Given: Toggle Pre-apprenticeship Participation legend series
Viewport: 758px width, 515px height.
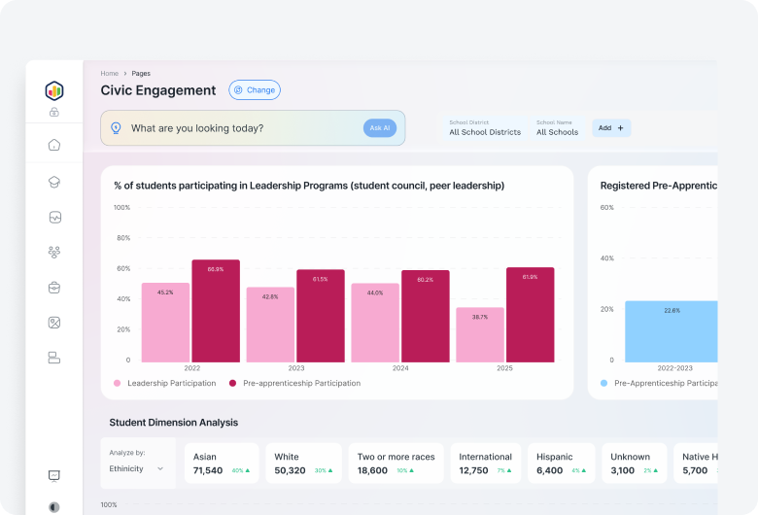Looking at the screenshot, I should pos(294,383).
